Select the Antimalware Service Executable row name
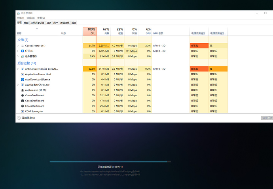The width and height of the screenshot is (273, 189). click(42, 69)
